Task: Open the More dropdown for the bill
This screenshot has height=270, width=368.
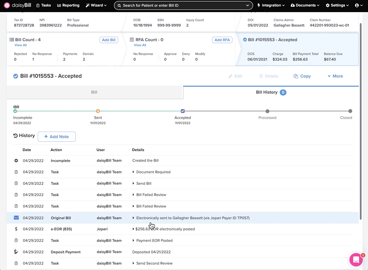Action: click(x=335, y=76)
